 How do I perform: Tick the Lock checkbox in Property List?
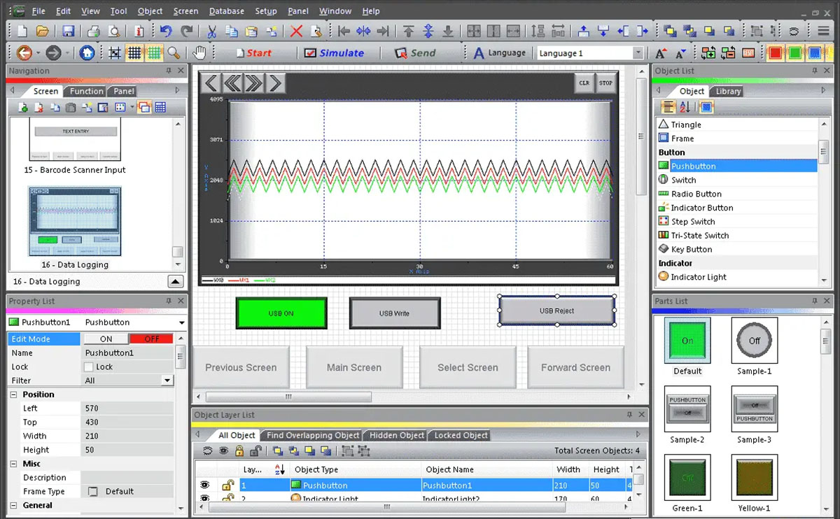click(x=89, y=367)
